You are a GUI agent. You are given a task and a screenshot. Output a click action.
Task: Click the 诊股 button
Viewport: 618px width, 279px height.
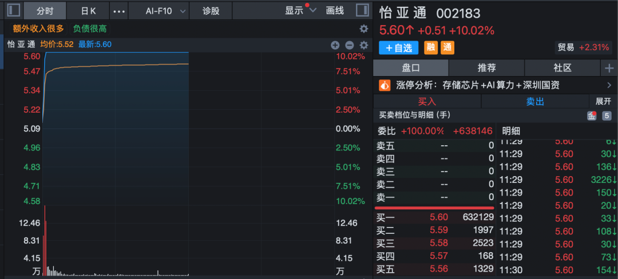coord(211,10)
